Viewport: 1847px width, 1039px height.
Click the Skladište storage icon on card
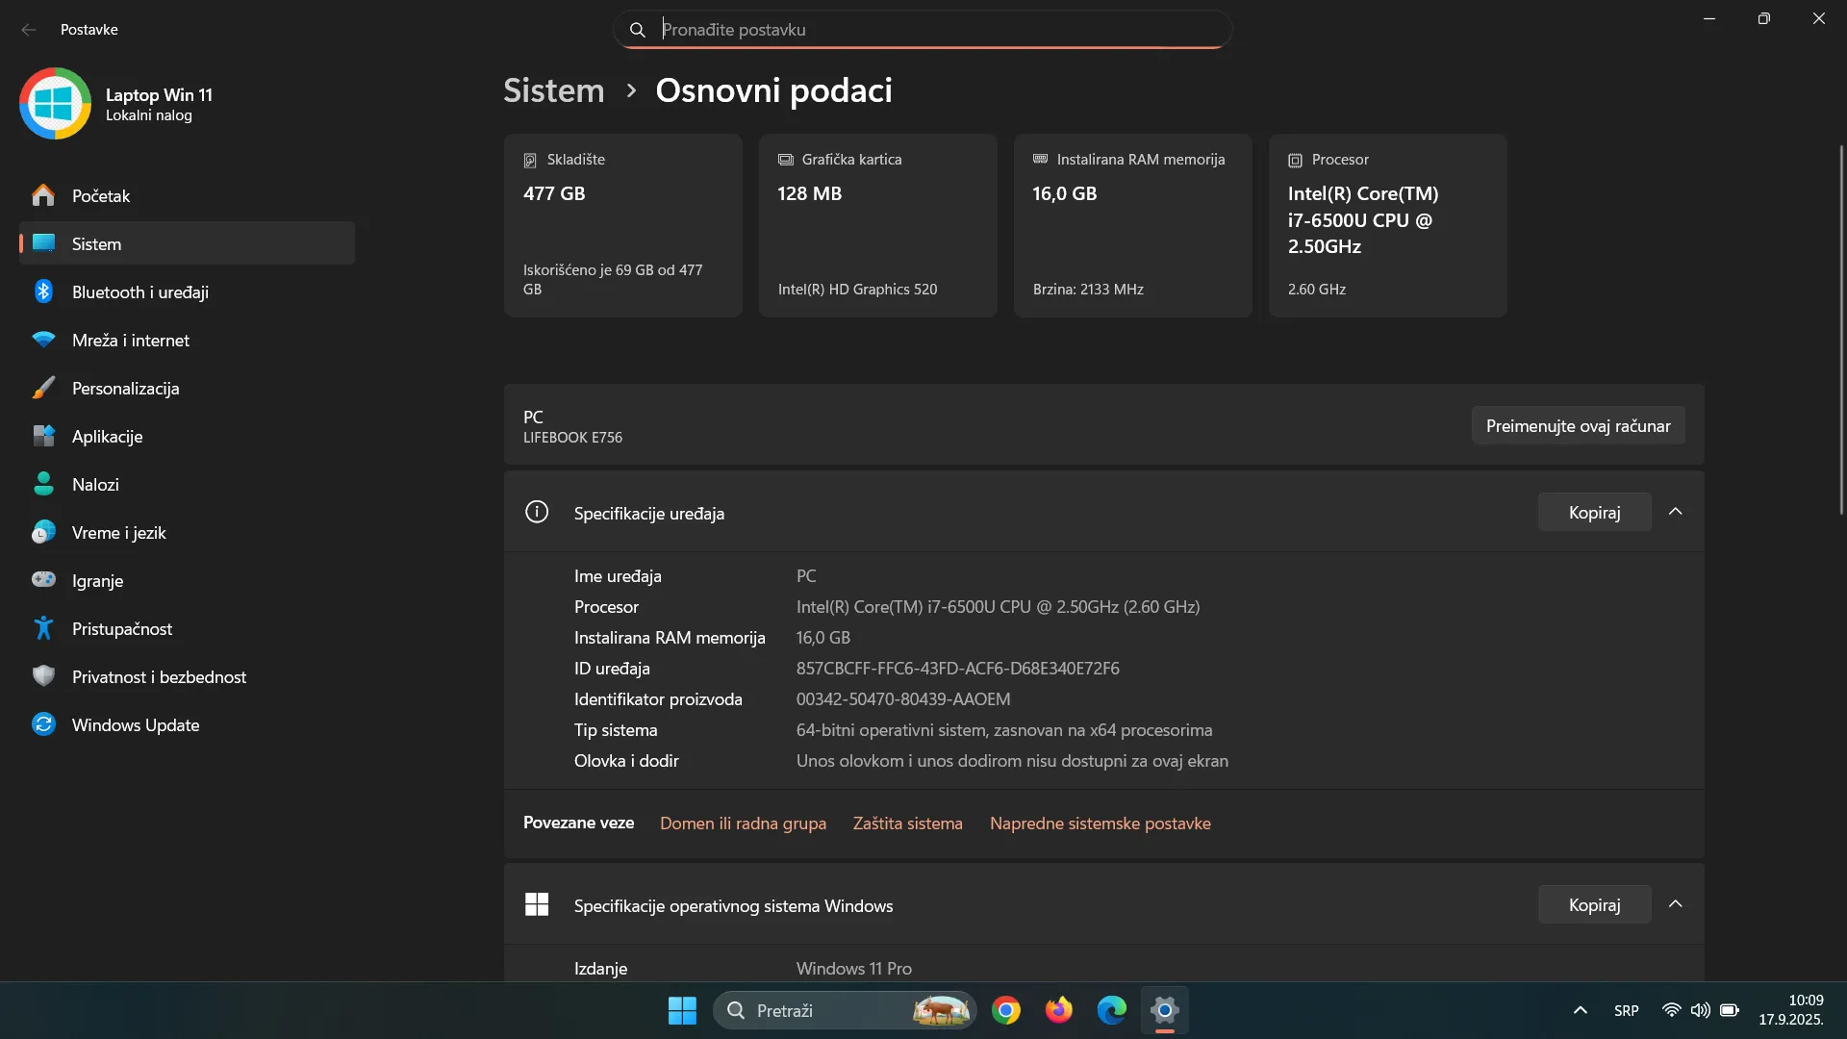530,160
